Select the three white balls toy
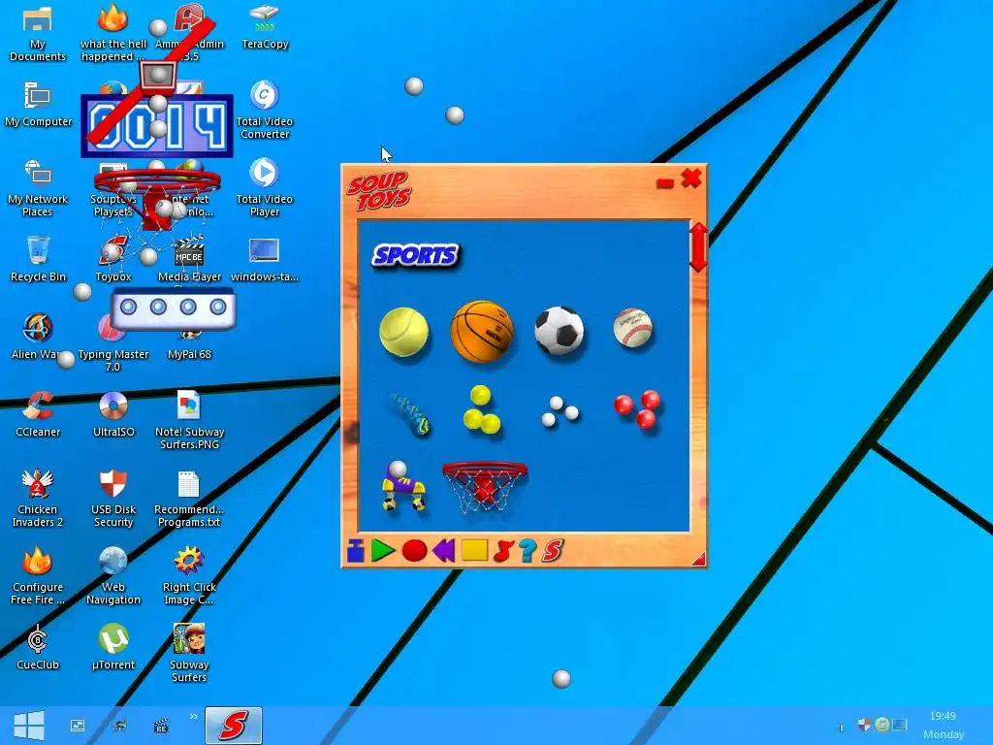Image resolution: width=993 pixels, height=745 pixels. click(560, 411)
